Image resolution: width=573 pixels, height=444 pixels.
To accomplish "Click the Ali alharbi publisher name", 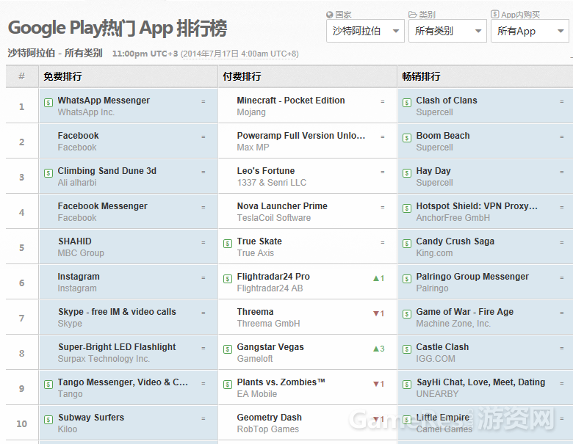I will point(77,183).
